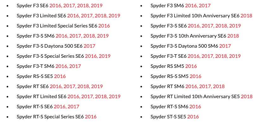Viewport: 260px width, 125px height.
Task: Click 2017 next to Spyder RT Limited SE6
Action: (x=87, y=97)
